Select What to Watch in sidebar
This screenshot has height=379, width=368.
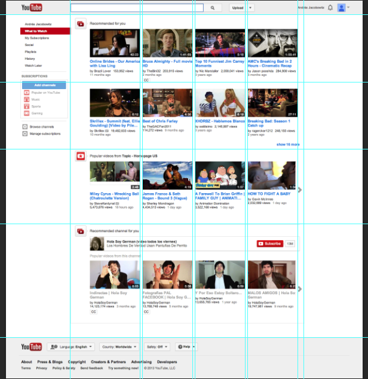click(45, 31)
